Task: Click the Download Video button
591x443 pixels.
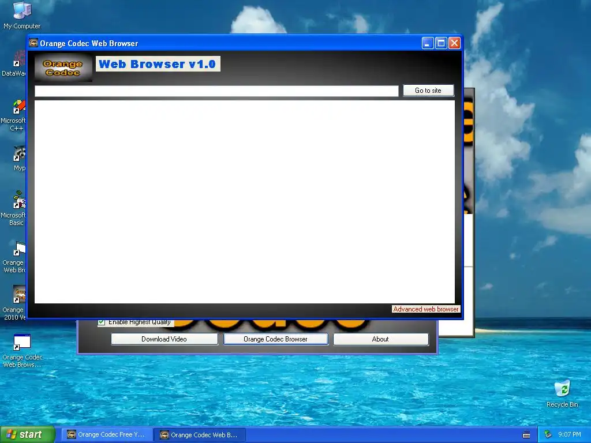Action: tap(164, 339)
